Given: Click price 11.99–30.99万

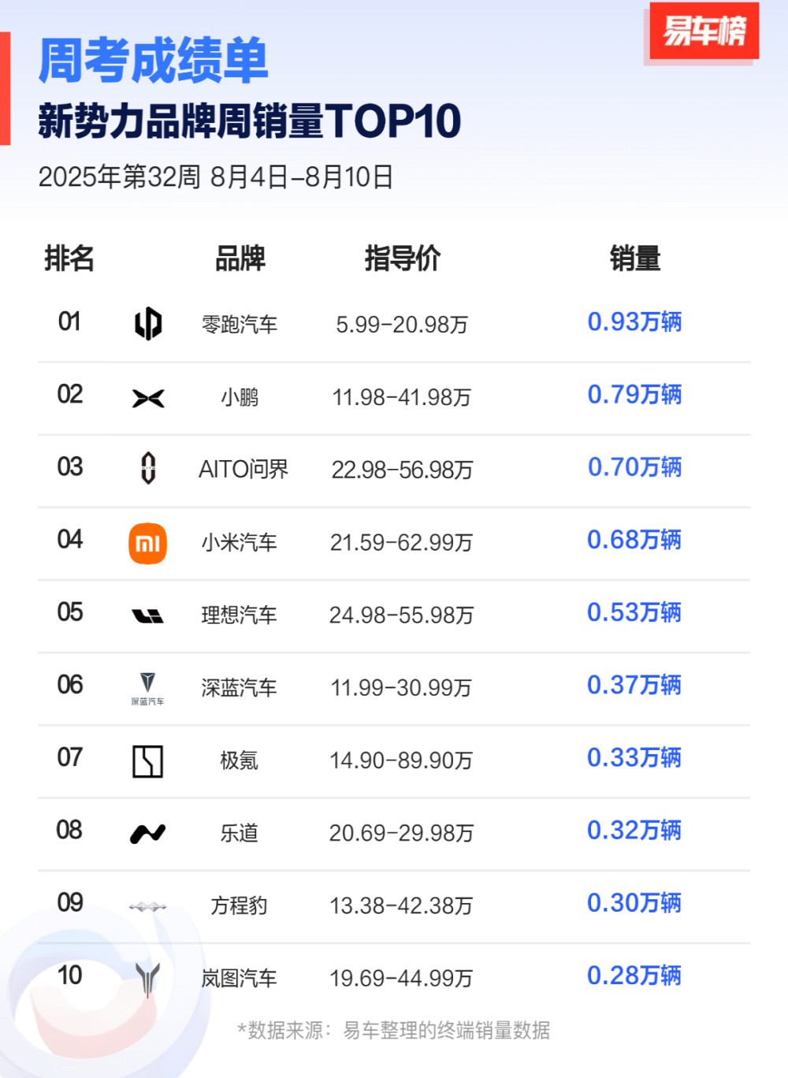Looking at the screenshot, I should click(x=402, y=688).
